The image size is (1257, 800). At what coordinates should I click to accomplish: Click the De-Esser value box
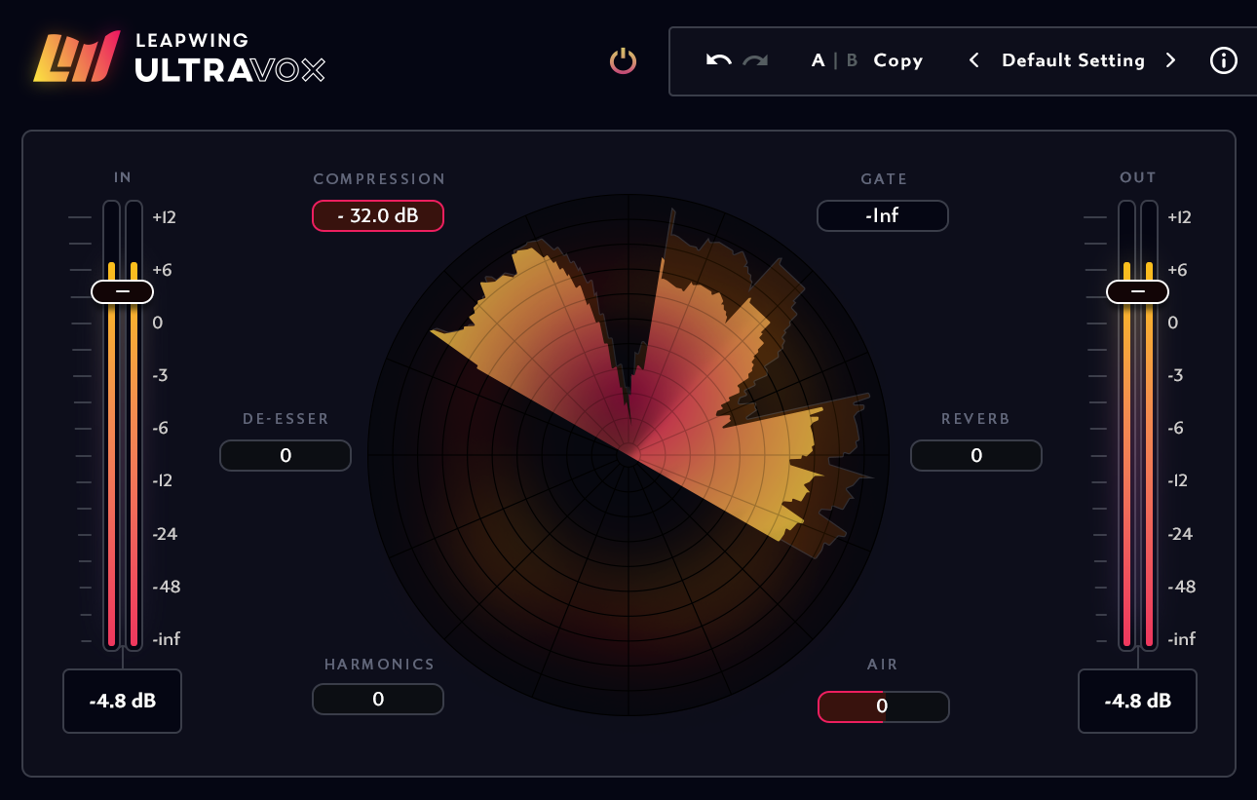(286, 455)
